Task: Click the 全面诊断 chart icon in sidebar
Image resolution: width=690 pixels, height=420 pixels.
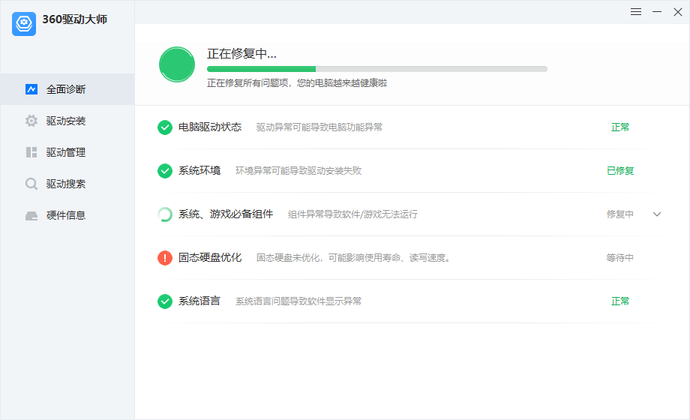Action: (x=31, y=89)
